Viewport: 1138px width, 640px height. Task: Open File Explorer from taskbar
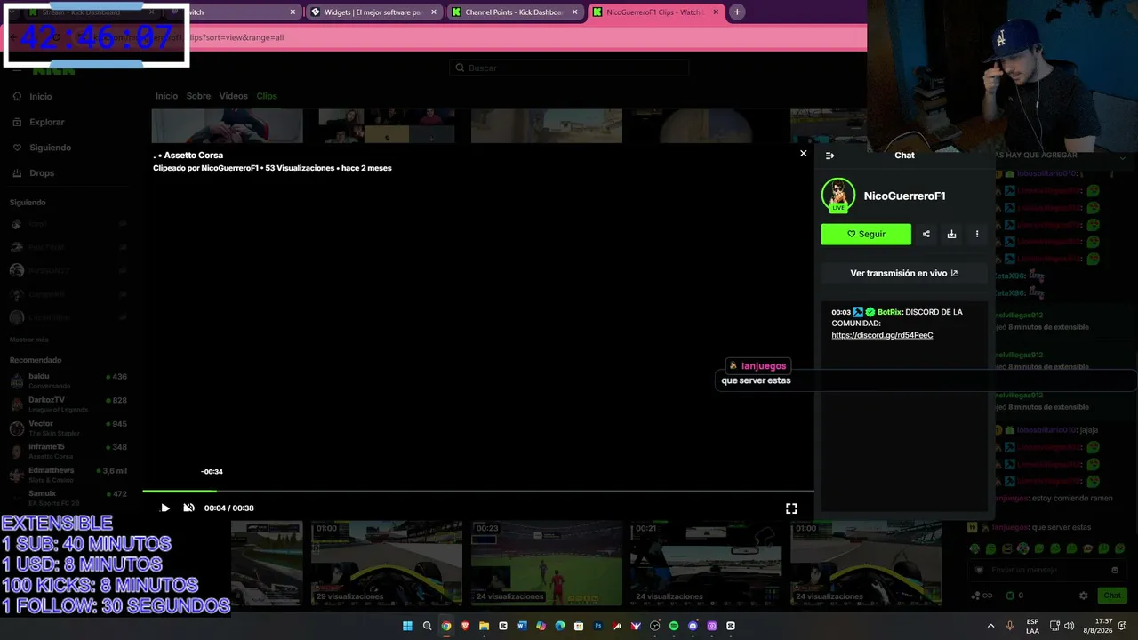pyautogui.click(x=485, y=626)
